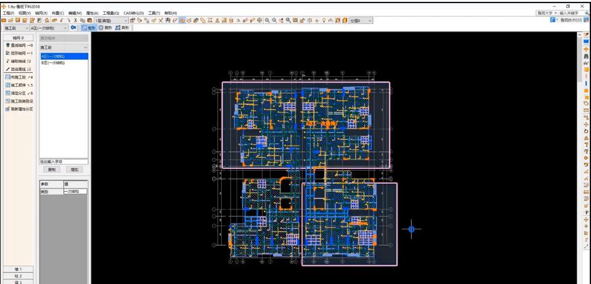The image size is (591, 284).
Task: Open the 施工段 dropdown in toolbar
Action: pos(15,28)
